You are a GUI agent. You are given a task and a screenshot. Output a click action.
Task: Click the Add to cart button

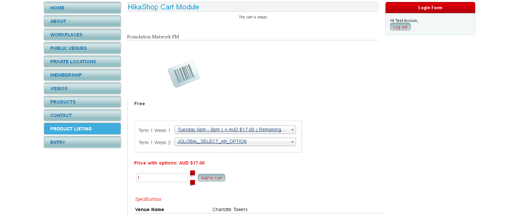[211, 178]
